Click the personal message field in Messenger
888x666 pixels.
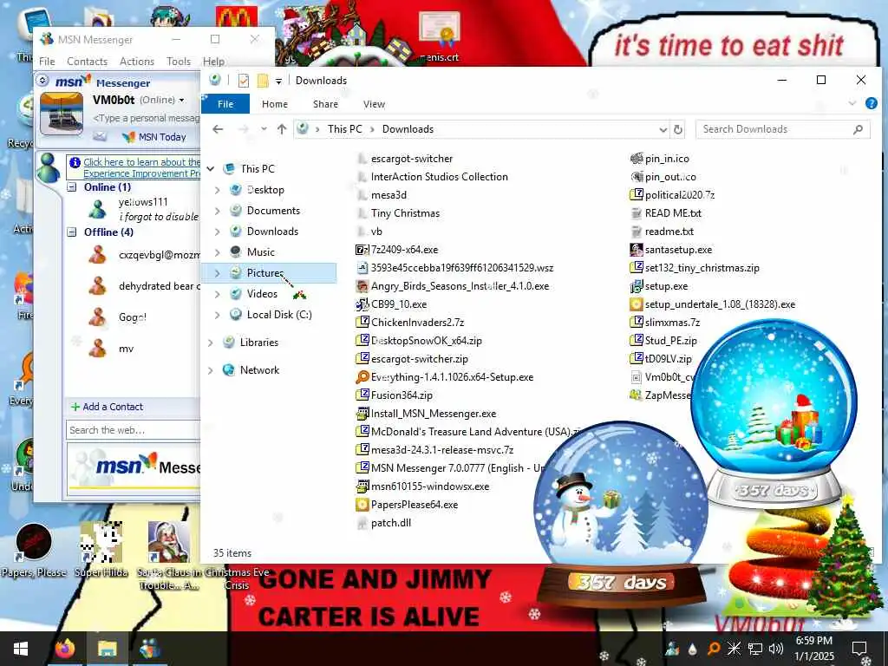pyautogui.click(x=146, y=118)
